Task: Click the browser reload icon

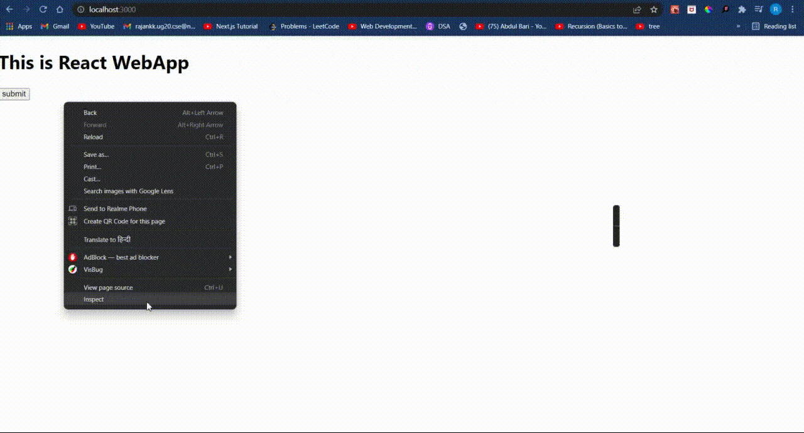Action: click(43, 9)
